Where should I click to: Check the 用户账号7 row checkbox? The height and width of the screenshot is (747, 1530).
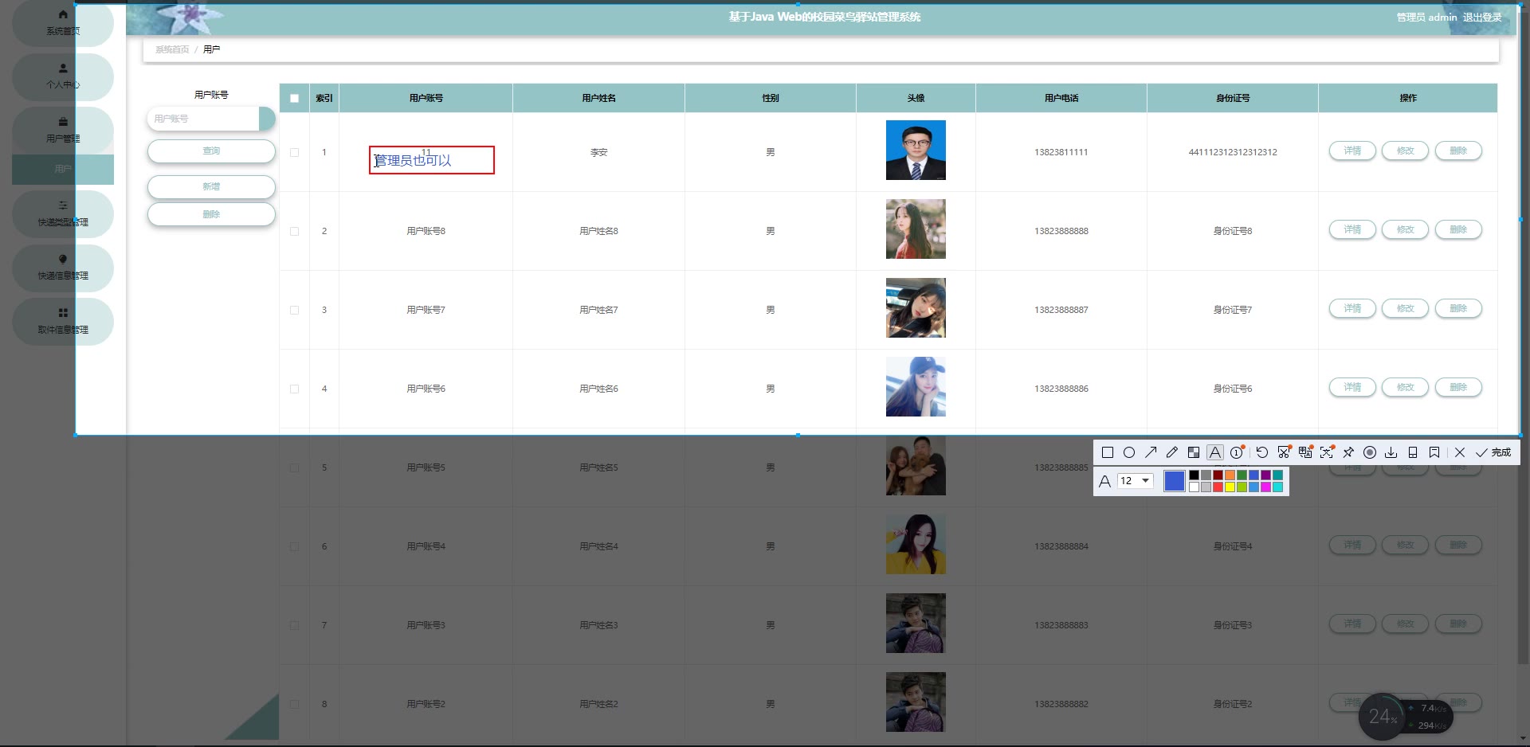(294, 310)
